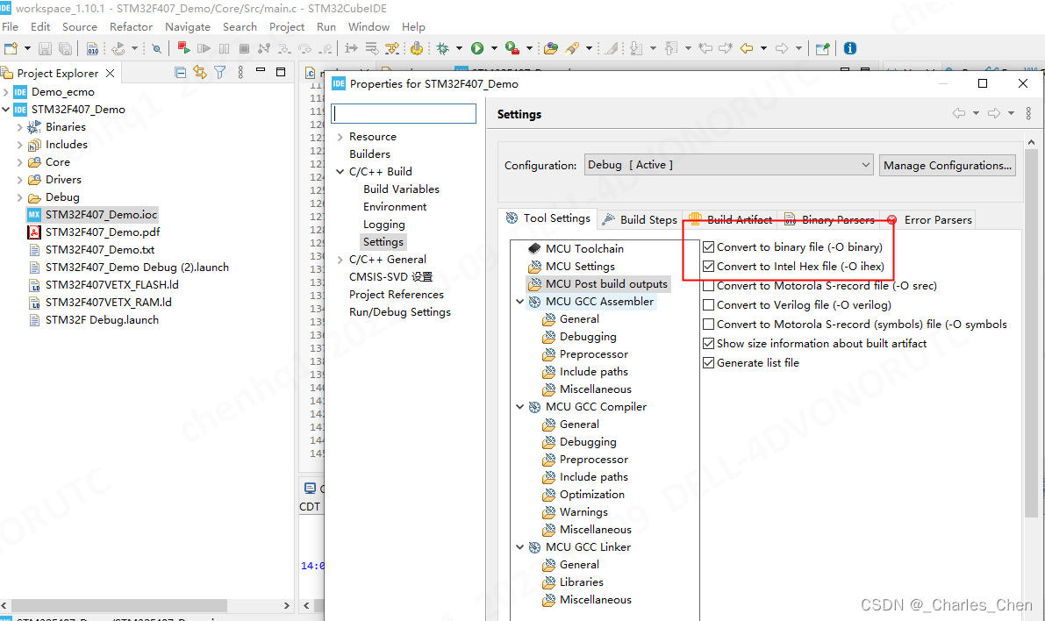Viewport: 1045px width, 621px height.
Task: Click the External Tools run icon
Action: point(512,48)
